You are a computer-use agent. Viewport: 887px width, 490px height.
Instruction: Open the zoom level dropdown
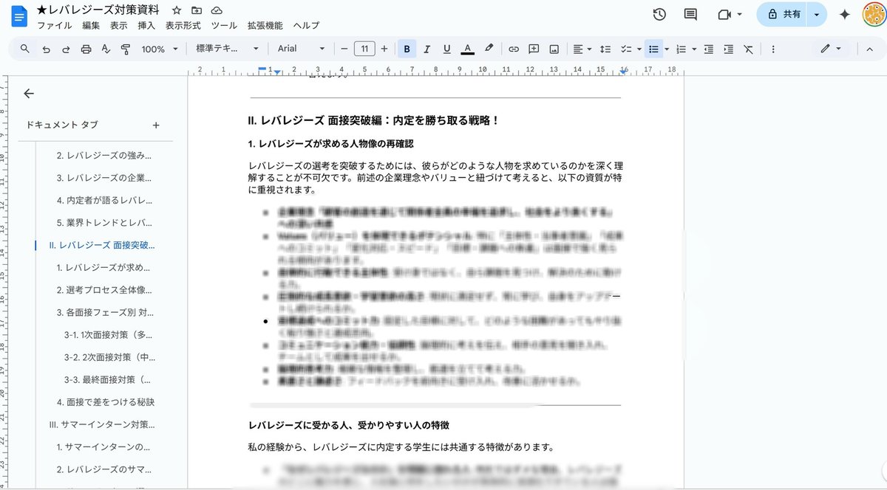click(x=158, y=49)
